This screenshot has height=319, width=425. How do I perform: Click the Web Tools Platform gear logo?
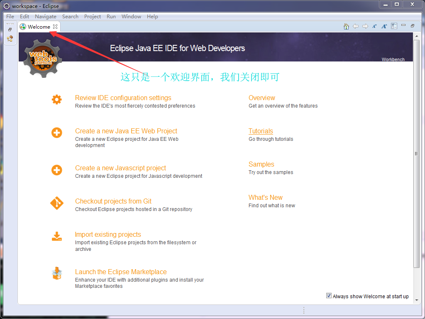43,58
